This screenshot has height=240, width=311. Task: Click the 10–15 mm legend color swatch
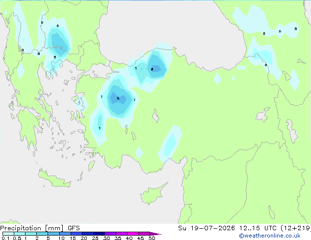coord(65,234)
